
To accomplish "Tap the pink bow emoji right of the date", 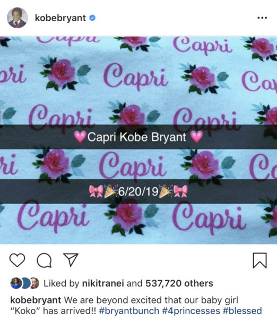I will coord(180,191).
